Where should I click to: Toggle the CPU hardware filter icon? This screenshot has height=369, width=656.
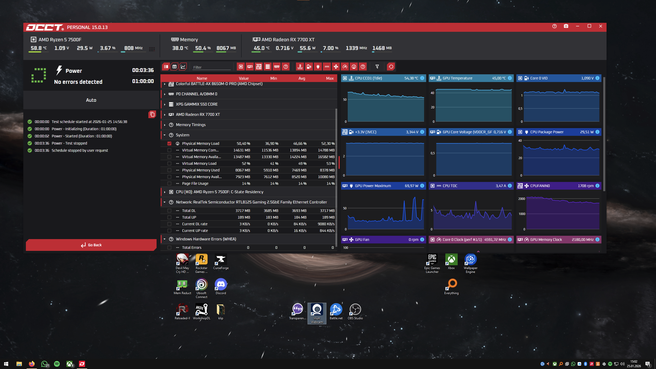tap(241, 67)
